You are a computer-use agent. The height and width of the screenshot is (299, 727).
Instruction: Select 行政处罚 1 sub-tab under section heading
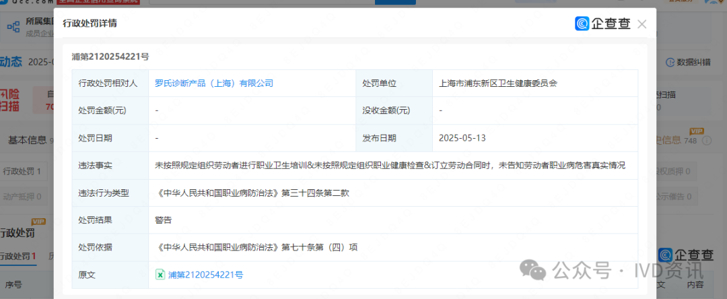(18, 256)
